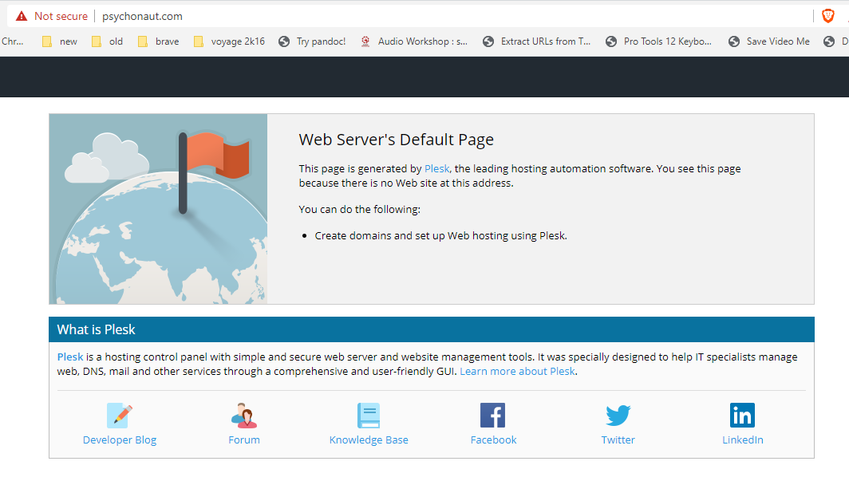Follow the Developer Blog text link
Screen dimensions: 849x477
coord(120,440)
